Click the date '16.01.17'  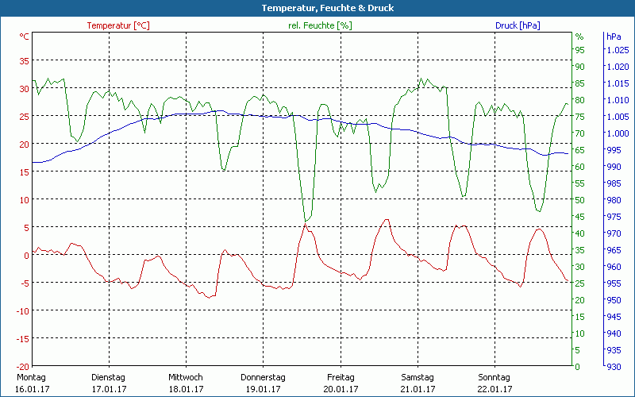click(x=32, y=389)
